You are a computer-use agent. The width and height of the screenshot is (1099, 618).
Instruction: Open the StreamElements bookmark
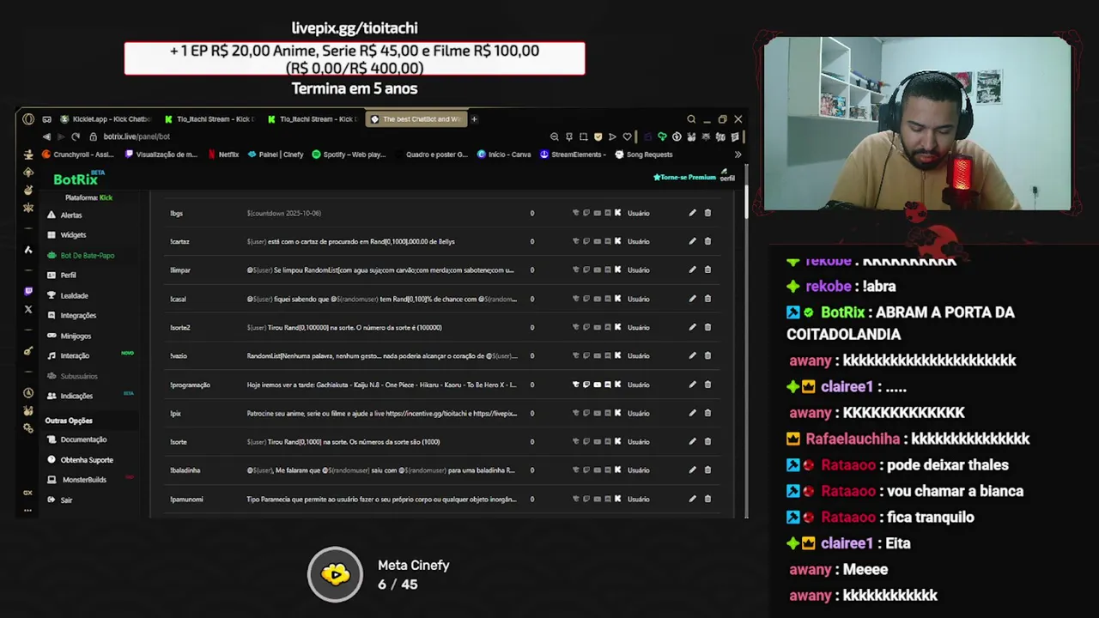pyautogui.click(x=574, y=154)
